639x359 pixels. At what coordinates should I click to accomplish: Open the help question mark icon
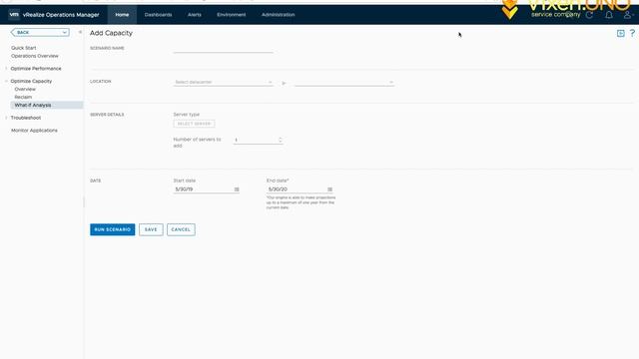[632, 33]
